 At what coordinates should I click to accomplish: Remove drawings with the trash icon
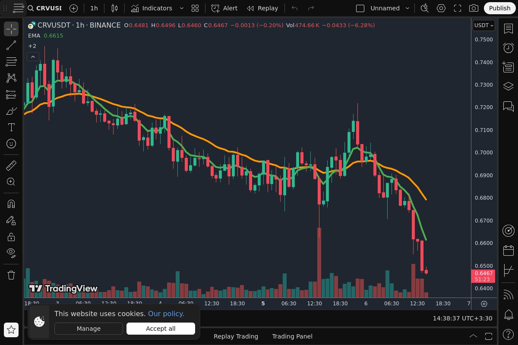click(11, 275)
